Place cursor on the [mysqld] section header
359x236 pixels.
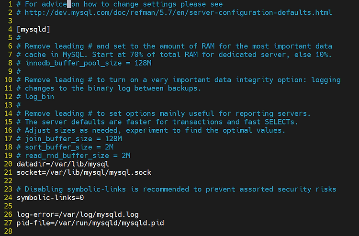pyautogui.click(x=34, y=29)
